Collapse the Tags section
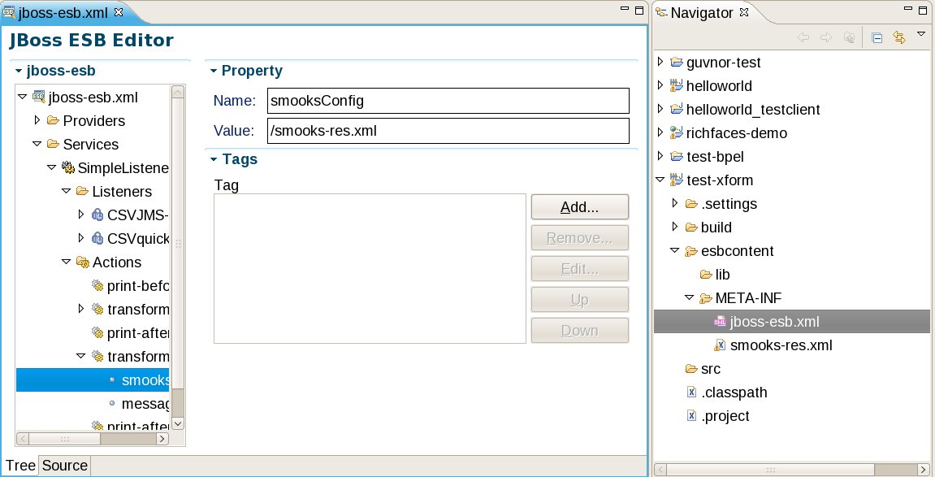935x477 pixels. (x=214, y=159)
